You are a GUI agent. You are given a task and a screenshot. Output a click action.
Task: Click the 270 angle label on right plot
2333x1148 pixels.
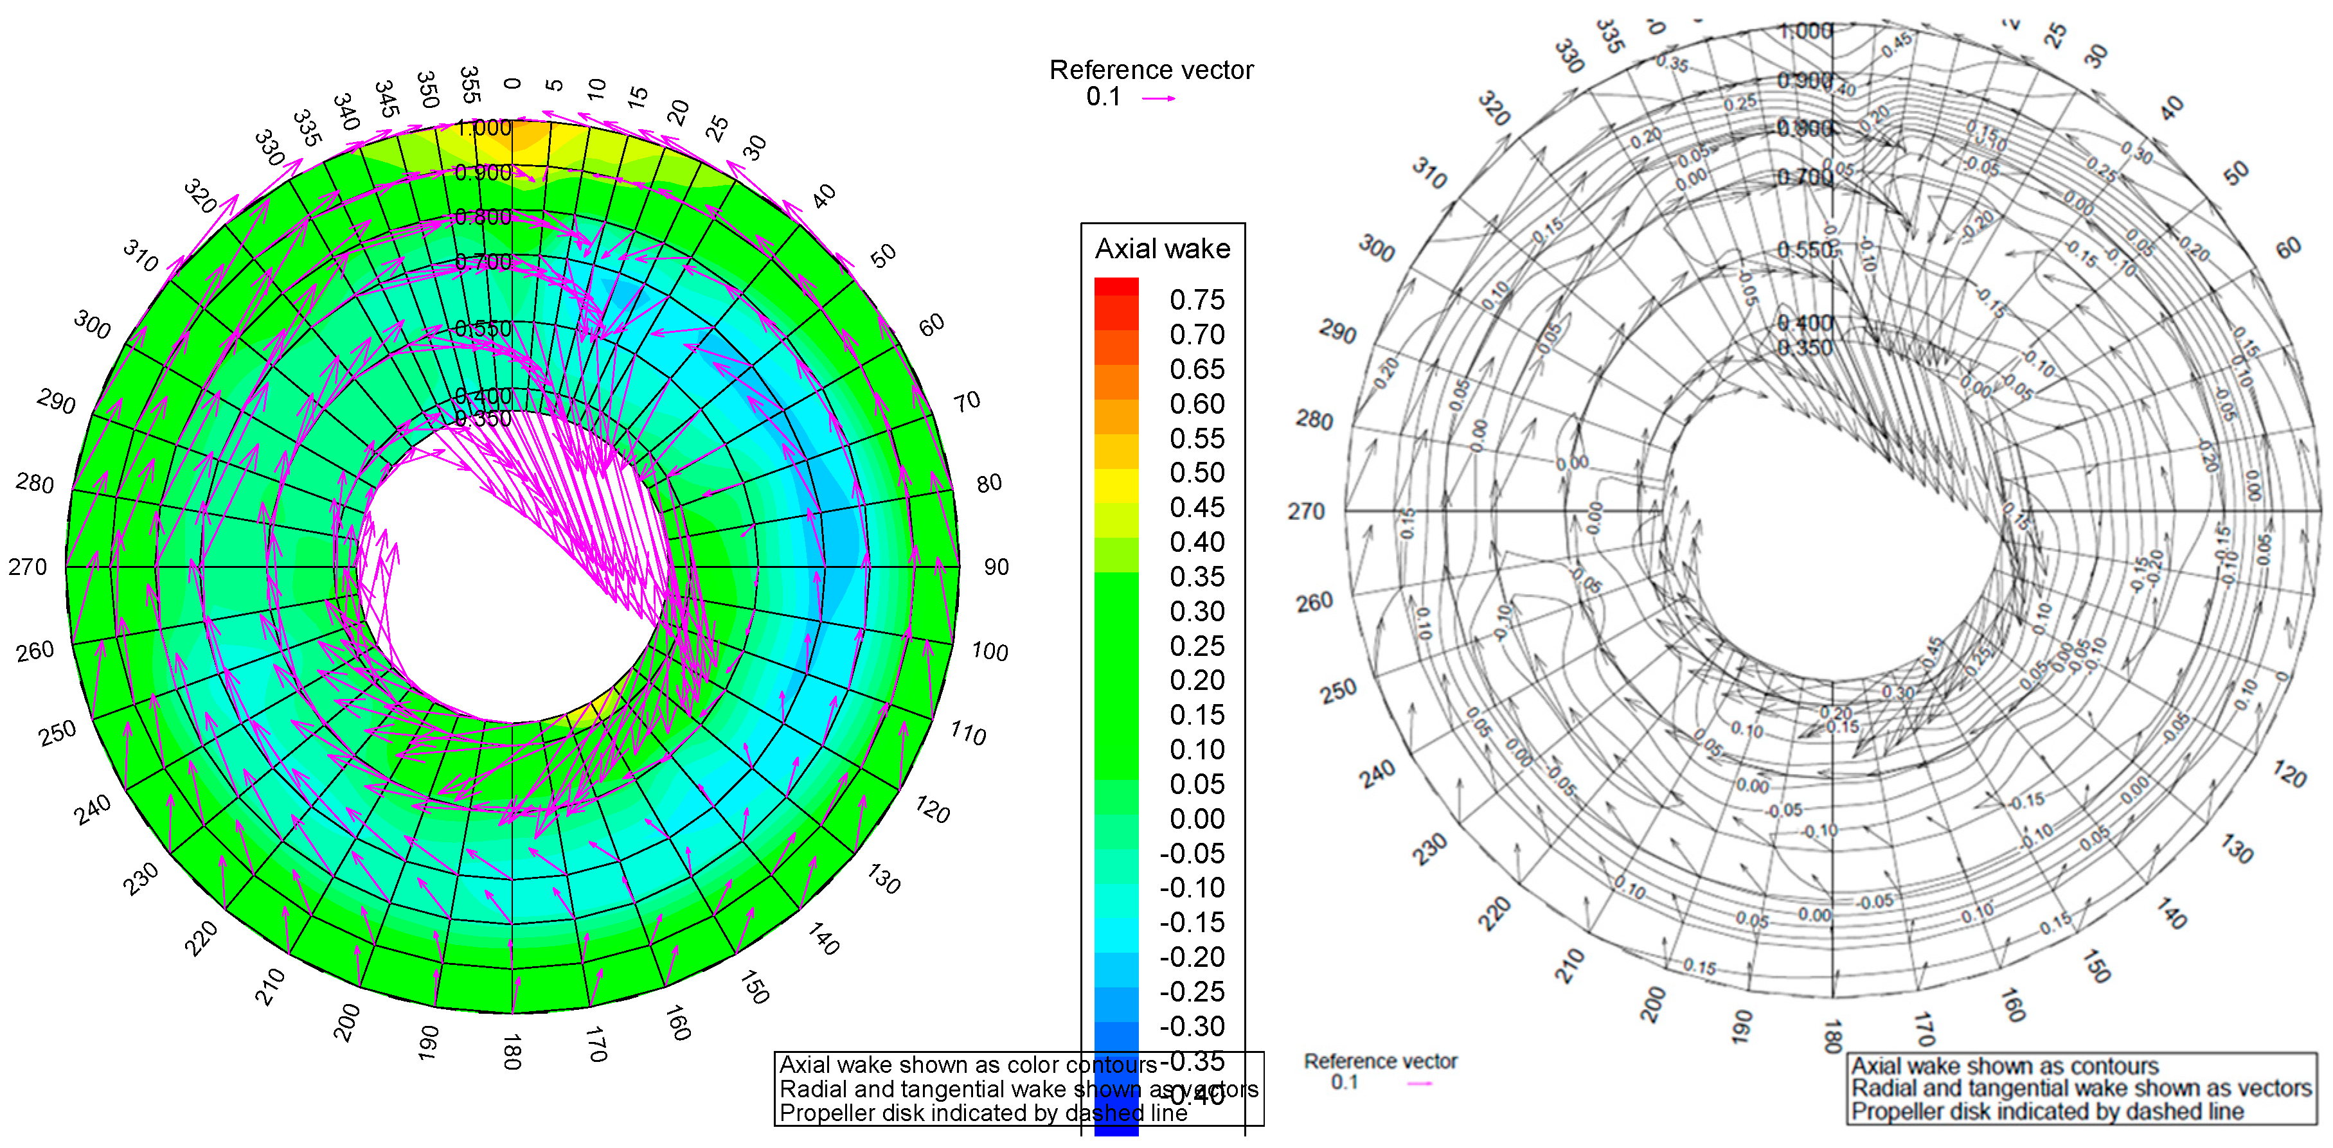(x=1306, y=511)
